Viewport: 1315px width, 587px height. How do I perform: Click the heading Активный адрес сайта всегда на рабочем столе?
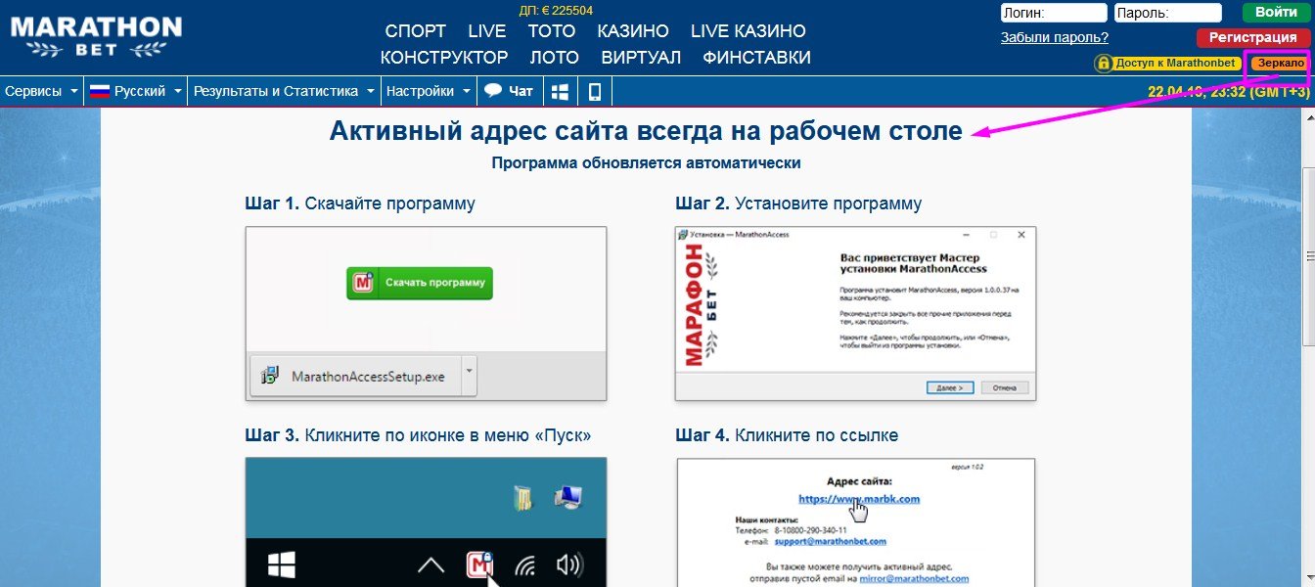coord(646,130)
